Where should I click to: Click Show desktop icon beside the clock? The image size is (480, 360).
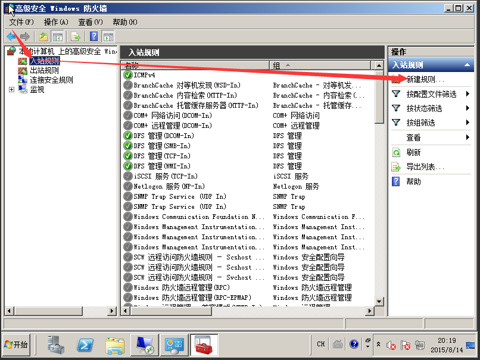[470, 345]
